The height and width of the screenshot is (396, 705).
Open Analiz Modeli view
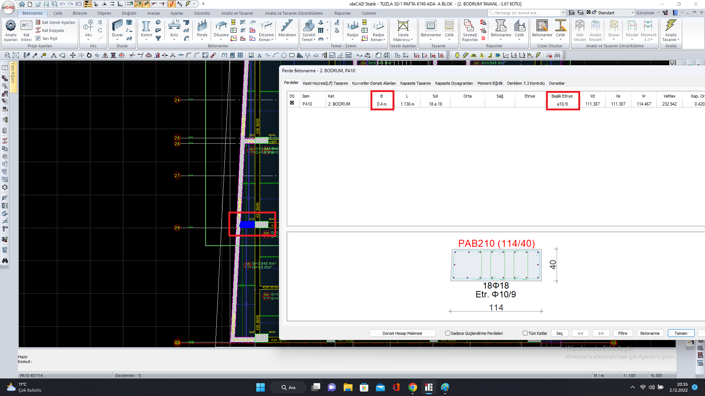(595, 30)
